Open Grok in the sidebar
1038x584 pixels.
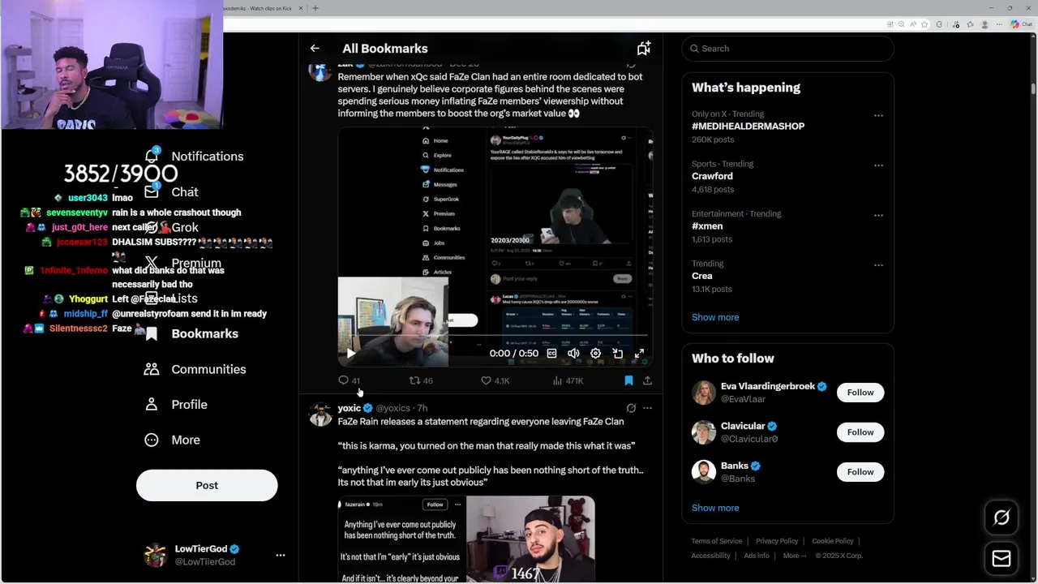[x=172, y=228]
